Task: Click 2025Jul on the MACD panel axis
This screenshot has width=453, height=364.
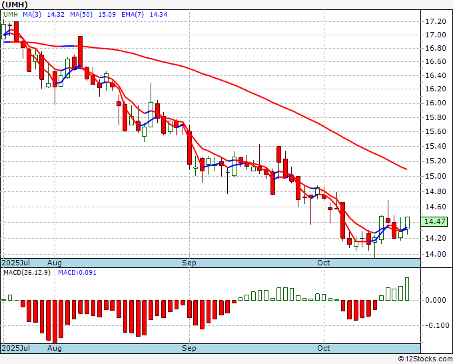Action: point(15,348)
